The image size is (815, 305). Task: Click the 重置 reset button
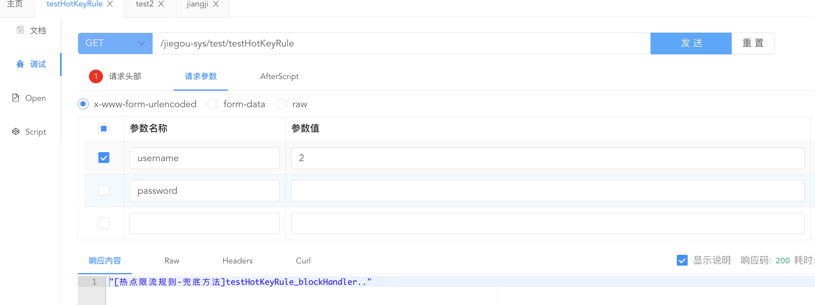click(753, 43)
